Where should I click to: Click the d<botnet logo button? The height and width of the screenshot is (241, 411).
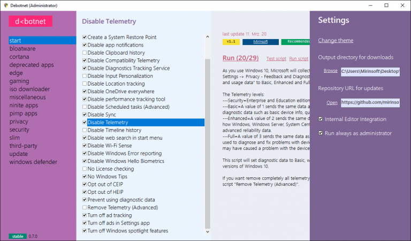(x=31, y=21)
